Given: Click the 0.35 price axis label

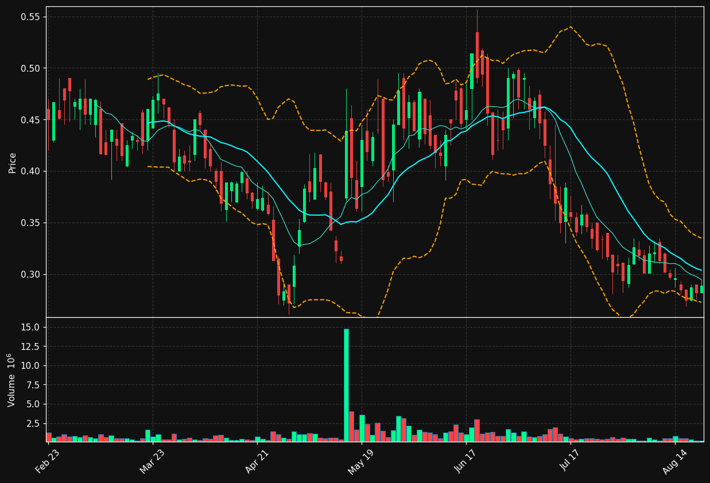Looking at the screenshot, I should click(30, 223).
